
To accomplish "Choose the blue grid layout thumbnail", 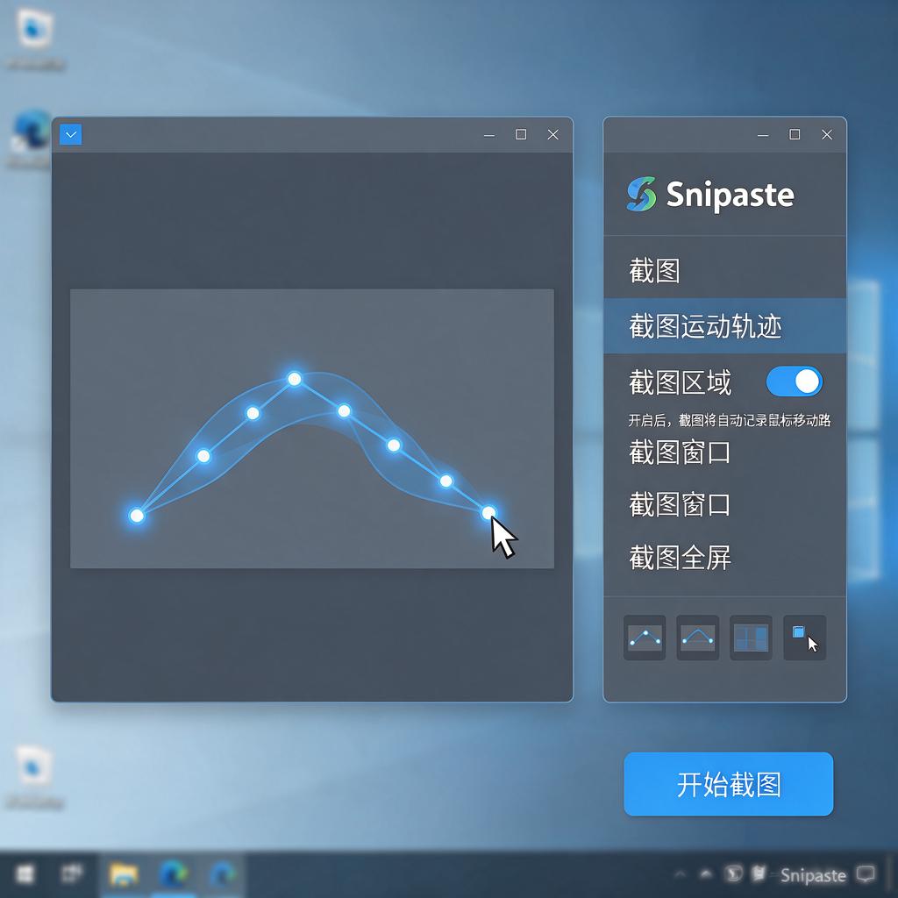I will [751, 638].
